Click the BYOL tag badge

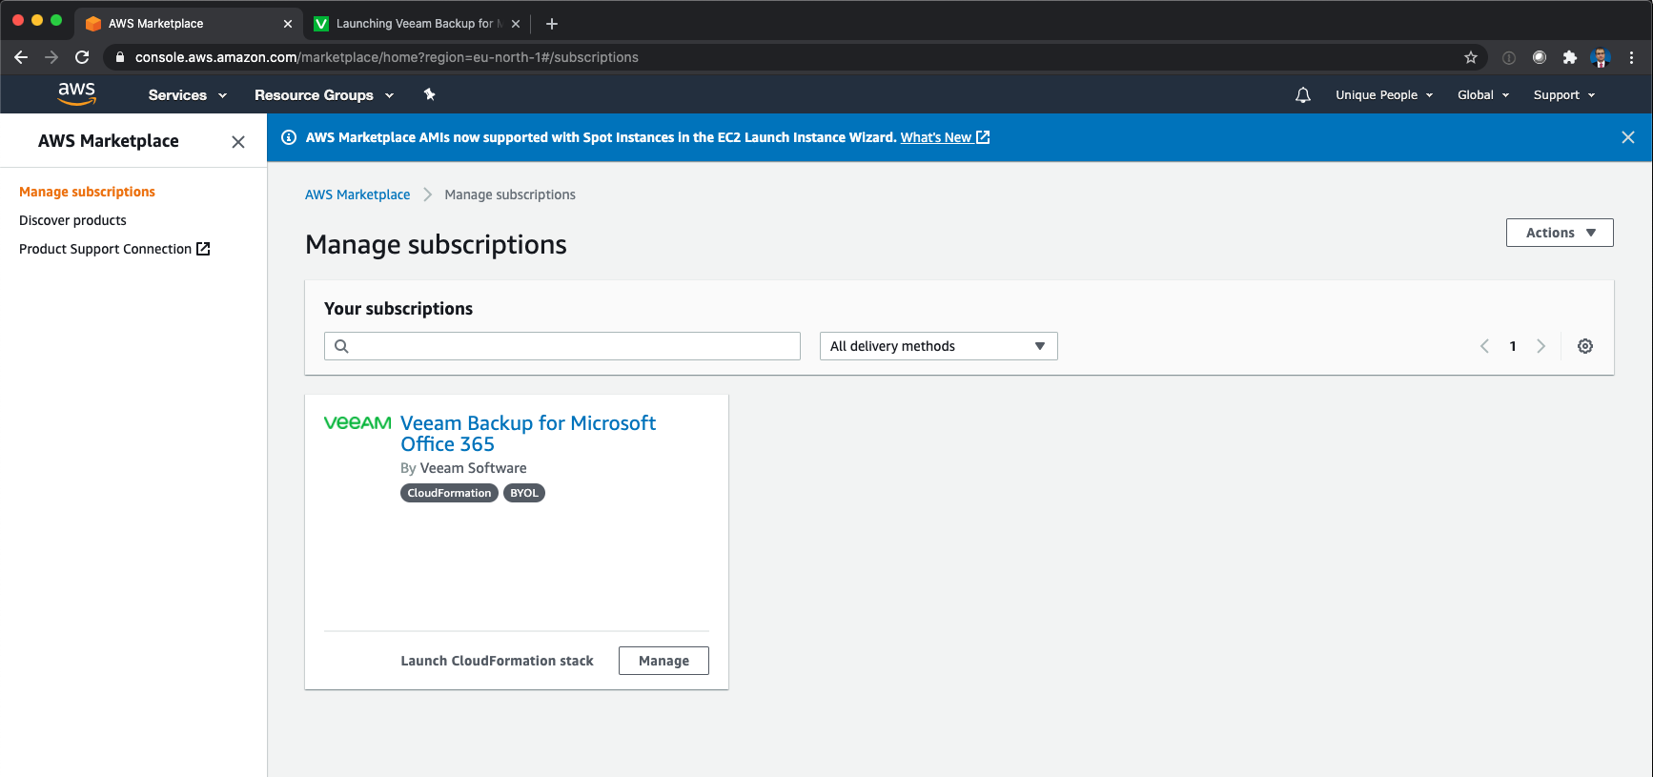tap(524, 493)
